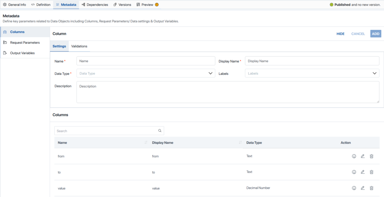Open the Data Type dropdown
Viewport: 384px width, 197px height.
tap(146, 73)
